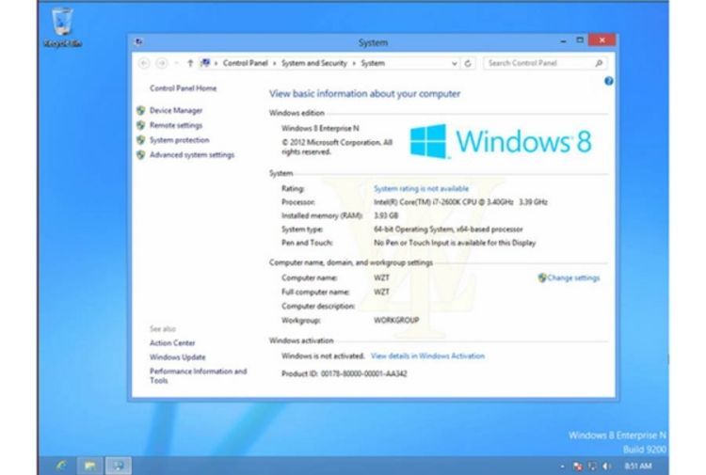This screenshot has width=706, height=475.
Task: Click View basic information about your computer heading
Action: [364, 93]
